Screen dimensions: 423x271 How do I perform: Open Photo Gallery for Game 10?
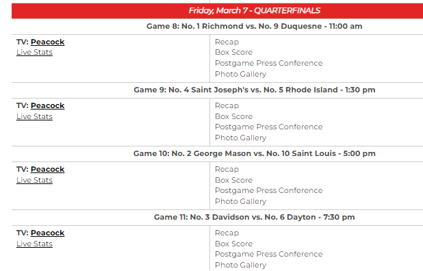pyautogui.click(x=241, y=201)
